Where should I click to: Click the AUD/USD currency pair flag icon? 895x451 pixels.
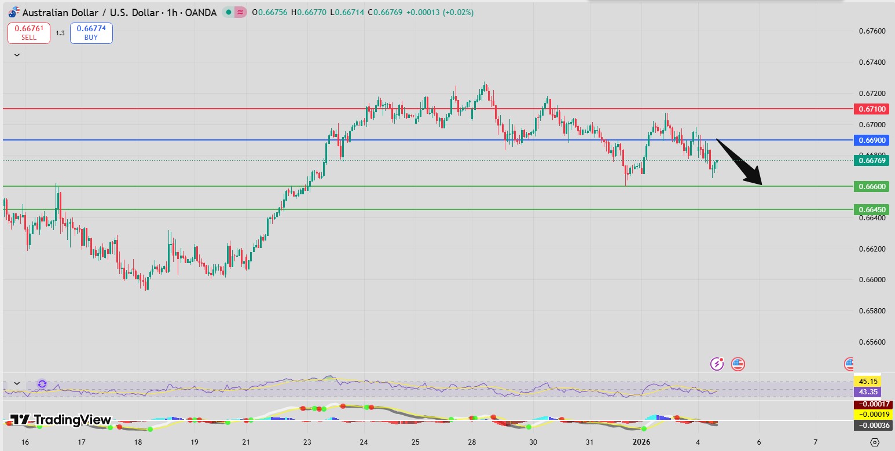coord(13,12)
